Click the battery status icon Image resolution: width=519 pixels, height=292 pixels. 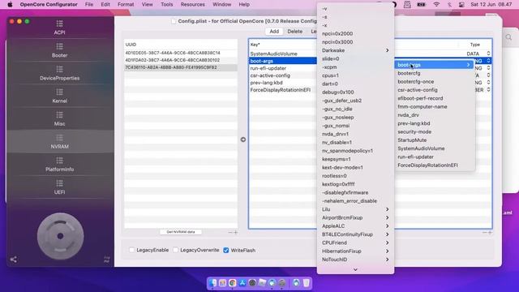point(421,4)
